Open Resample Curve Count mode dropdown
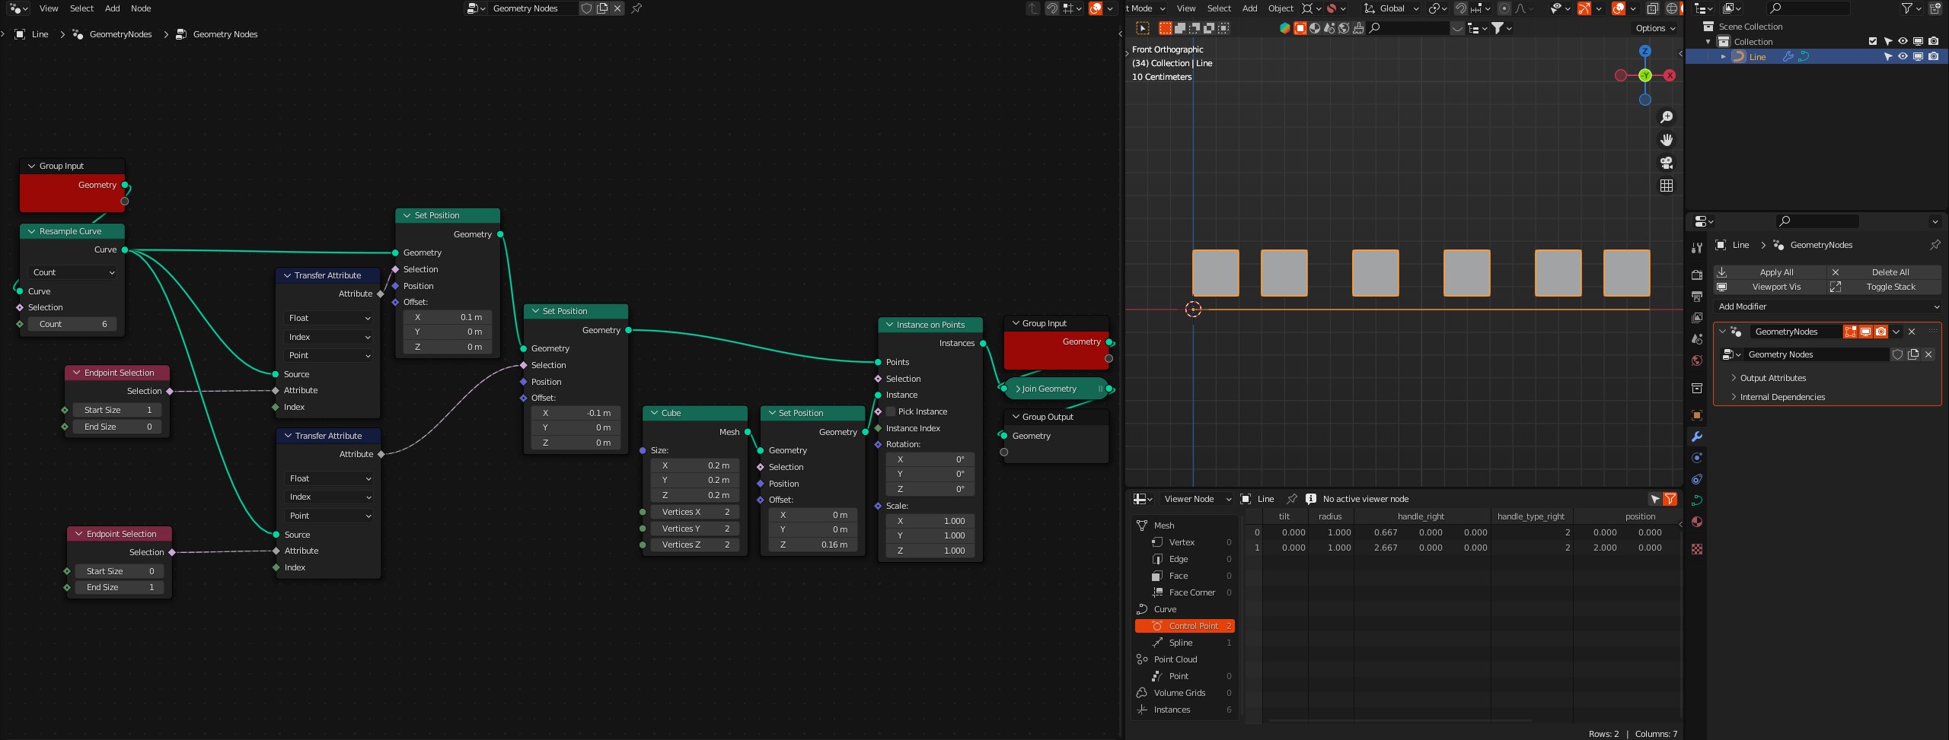This screenshot has width=1949, height=740. [x=73, y=272]
